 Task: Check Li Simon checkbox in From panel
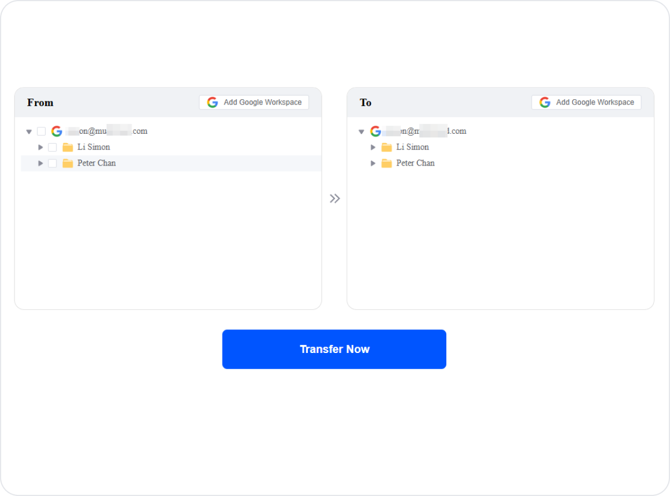click(x=52, y=147)
